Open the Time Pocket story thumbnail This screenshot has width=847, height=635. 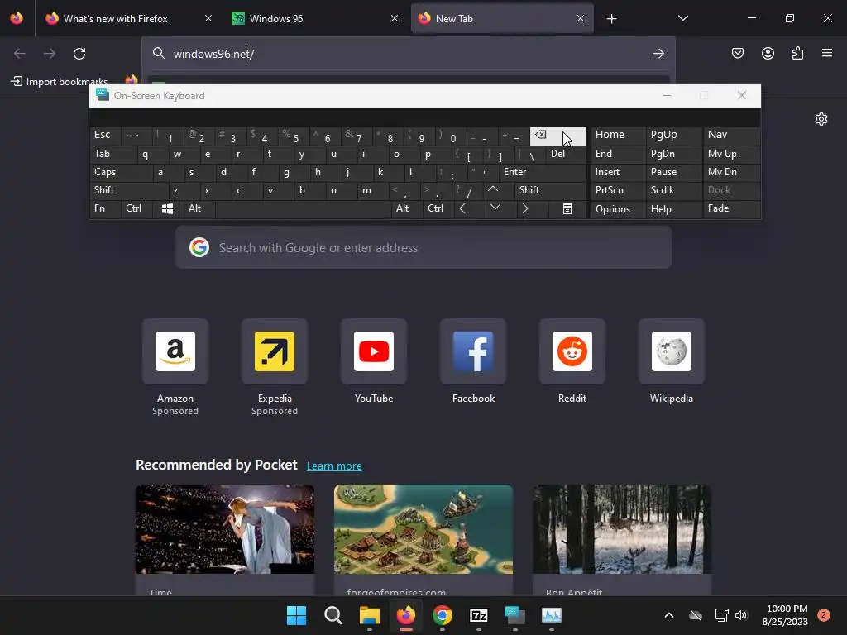225,528
